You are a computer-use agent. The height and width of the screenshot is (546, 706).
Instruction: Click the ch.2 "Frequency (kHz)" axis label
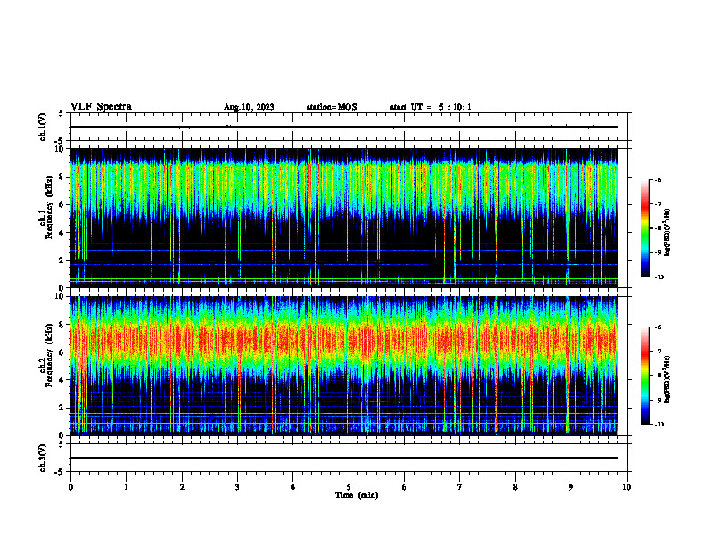(50, 355)
